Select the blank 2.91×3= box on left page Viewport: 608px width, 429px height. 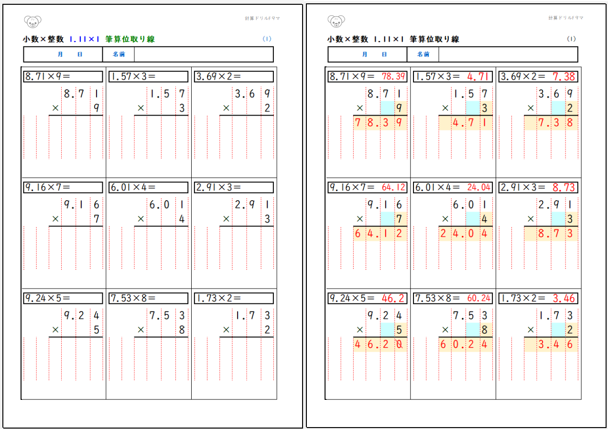234,187
